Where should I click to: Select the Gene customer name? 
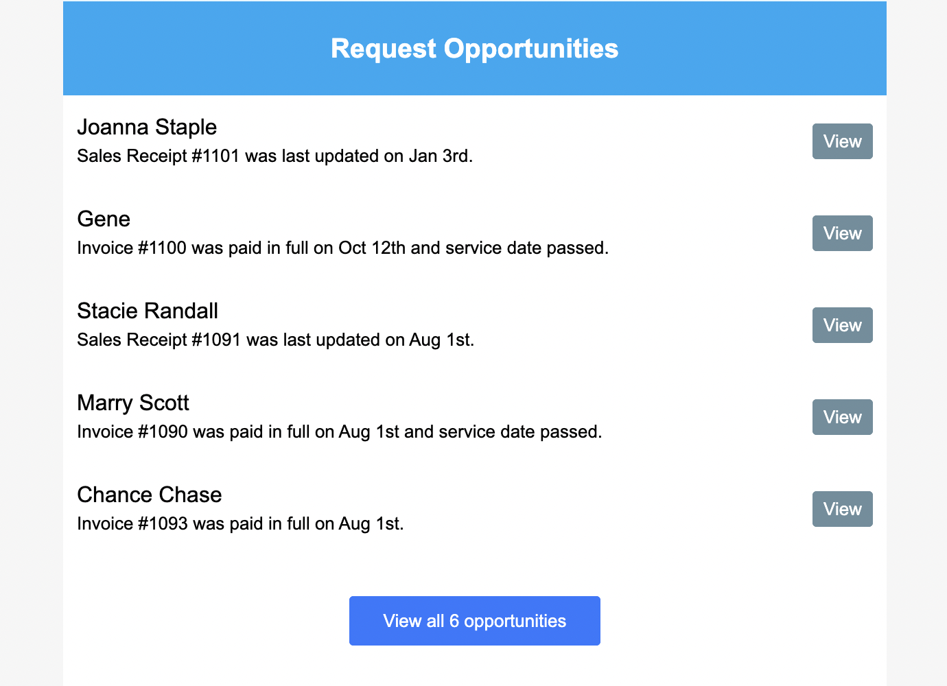tap(104, 219)
